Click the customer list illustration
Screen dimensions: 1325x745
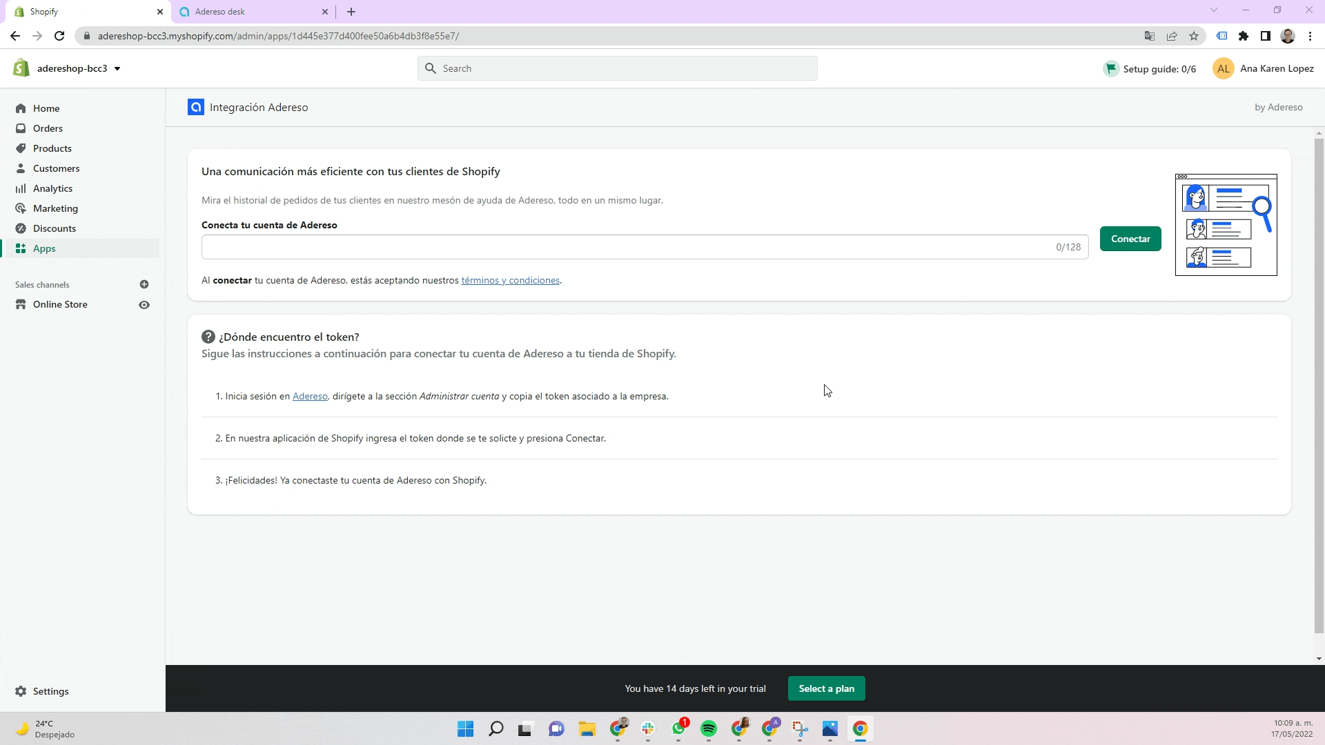[1226, 225]
